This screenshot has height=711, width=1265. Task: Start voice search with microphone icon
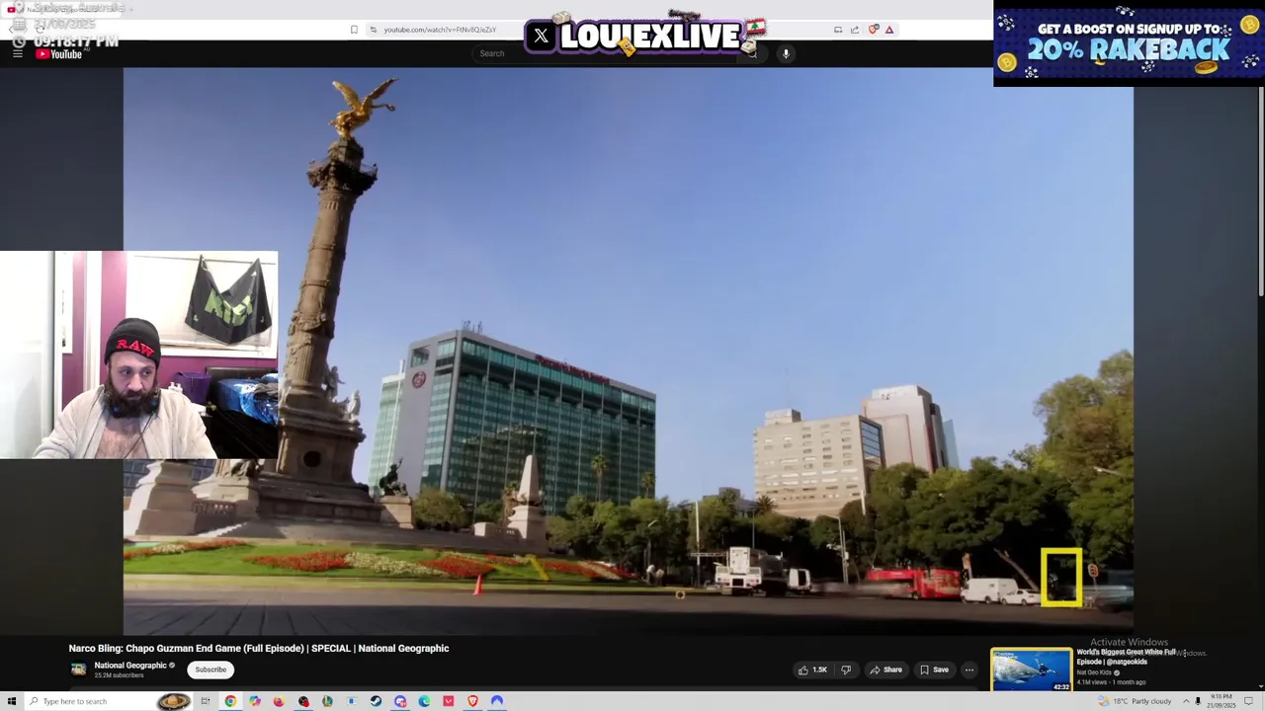click(x=786, y=53)
